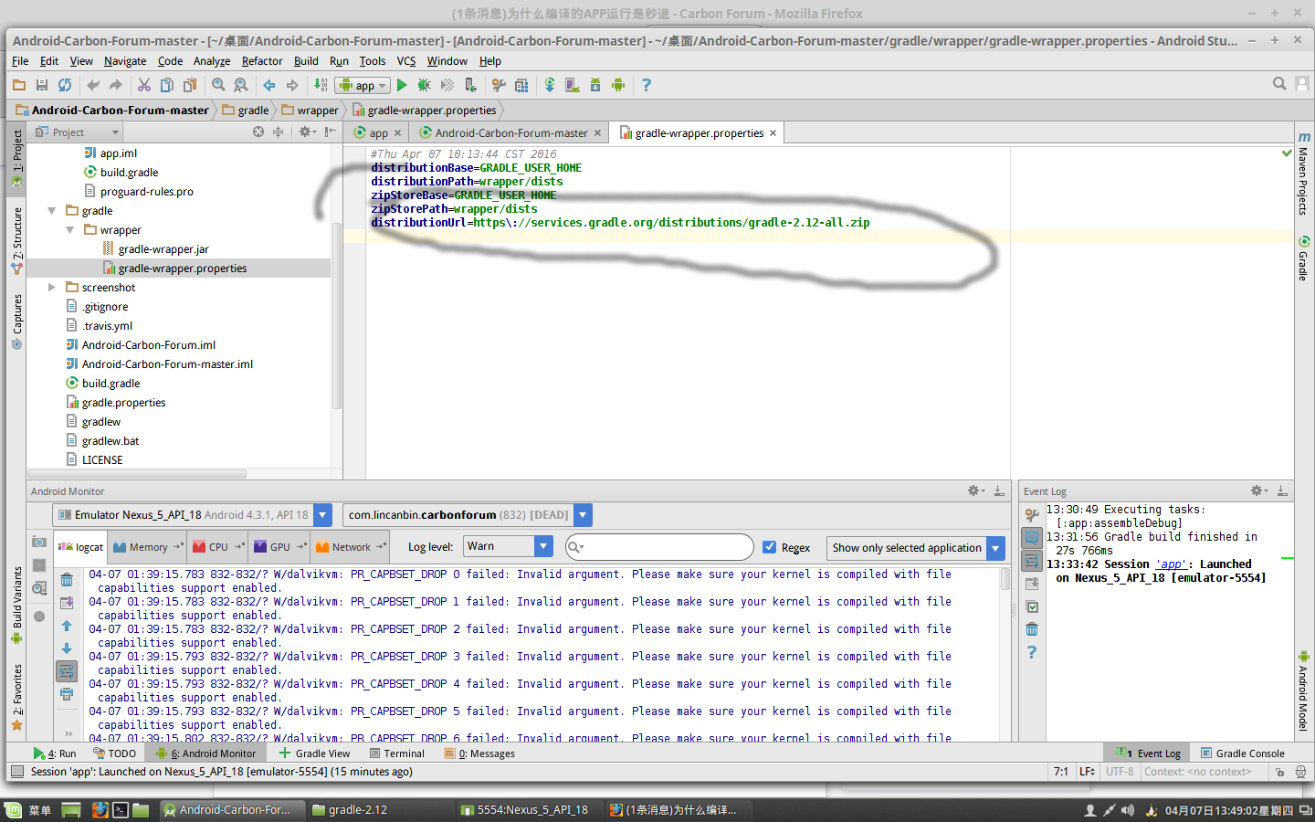Click the Replace icon in toolbar
Image resolution: width=1315 pixels, height=822 pixels.
tap(241, 85)
